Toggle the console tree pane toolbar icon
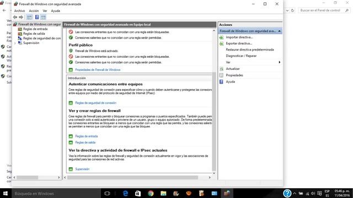The image size is (353, 198). click(29, 17)
